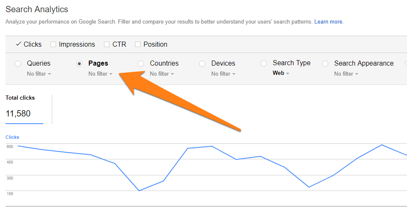Select the Search Type radio button
The width and height of the screenshot is (407, 209).
[x=263, y=63]
